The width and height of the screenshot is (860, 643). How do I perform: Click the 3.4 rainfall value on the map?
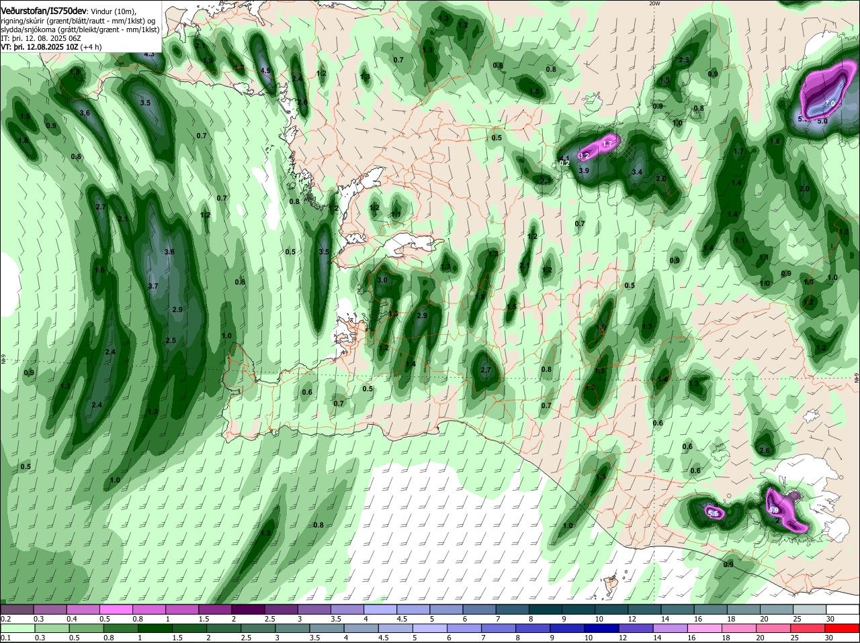click(x=638, y=172)
